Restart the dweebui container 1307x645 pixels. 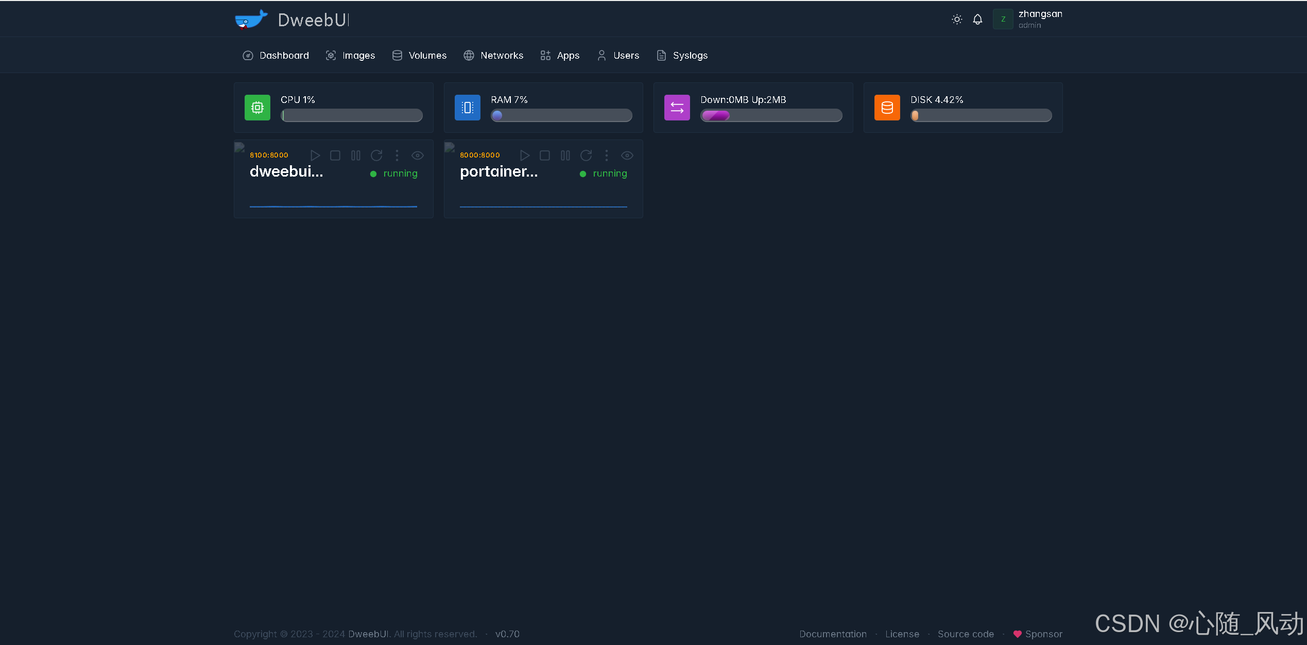(x=376, y=155)
